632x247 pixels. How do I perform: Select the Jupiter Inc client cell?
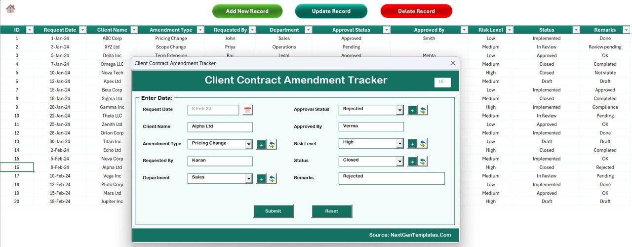tap(112, 202)
